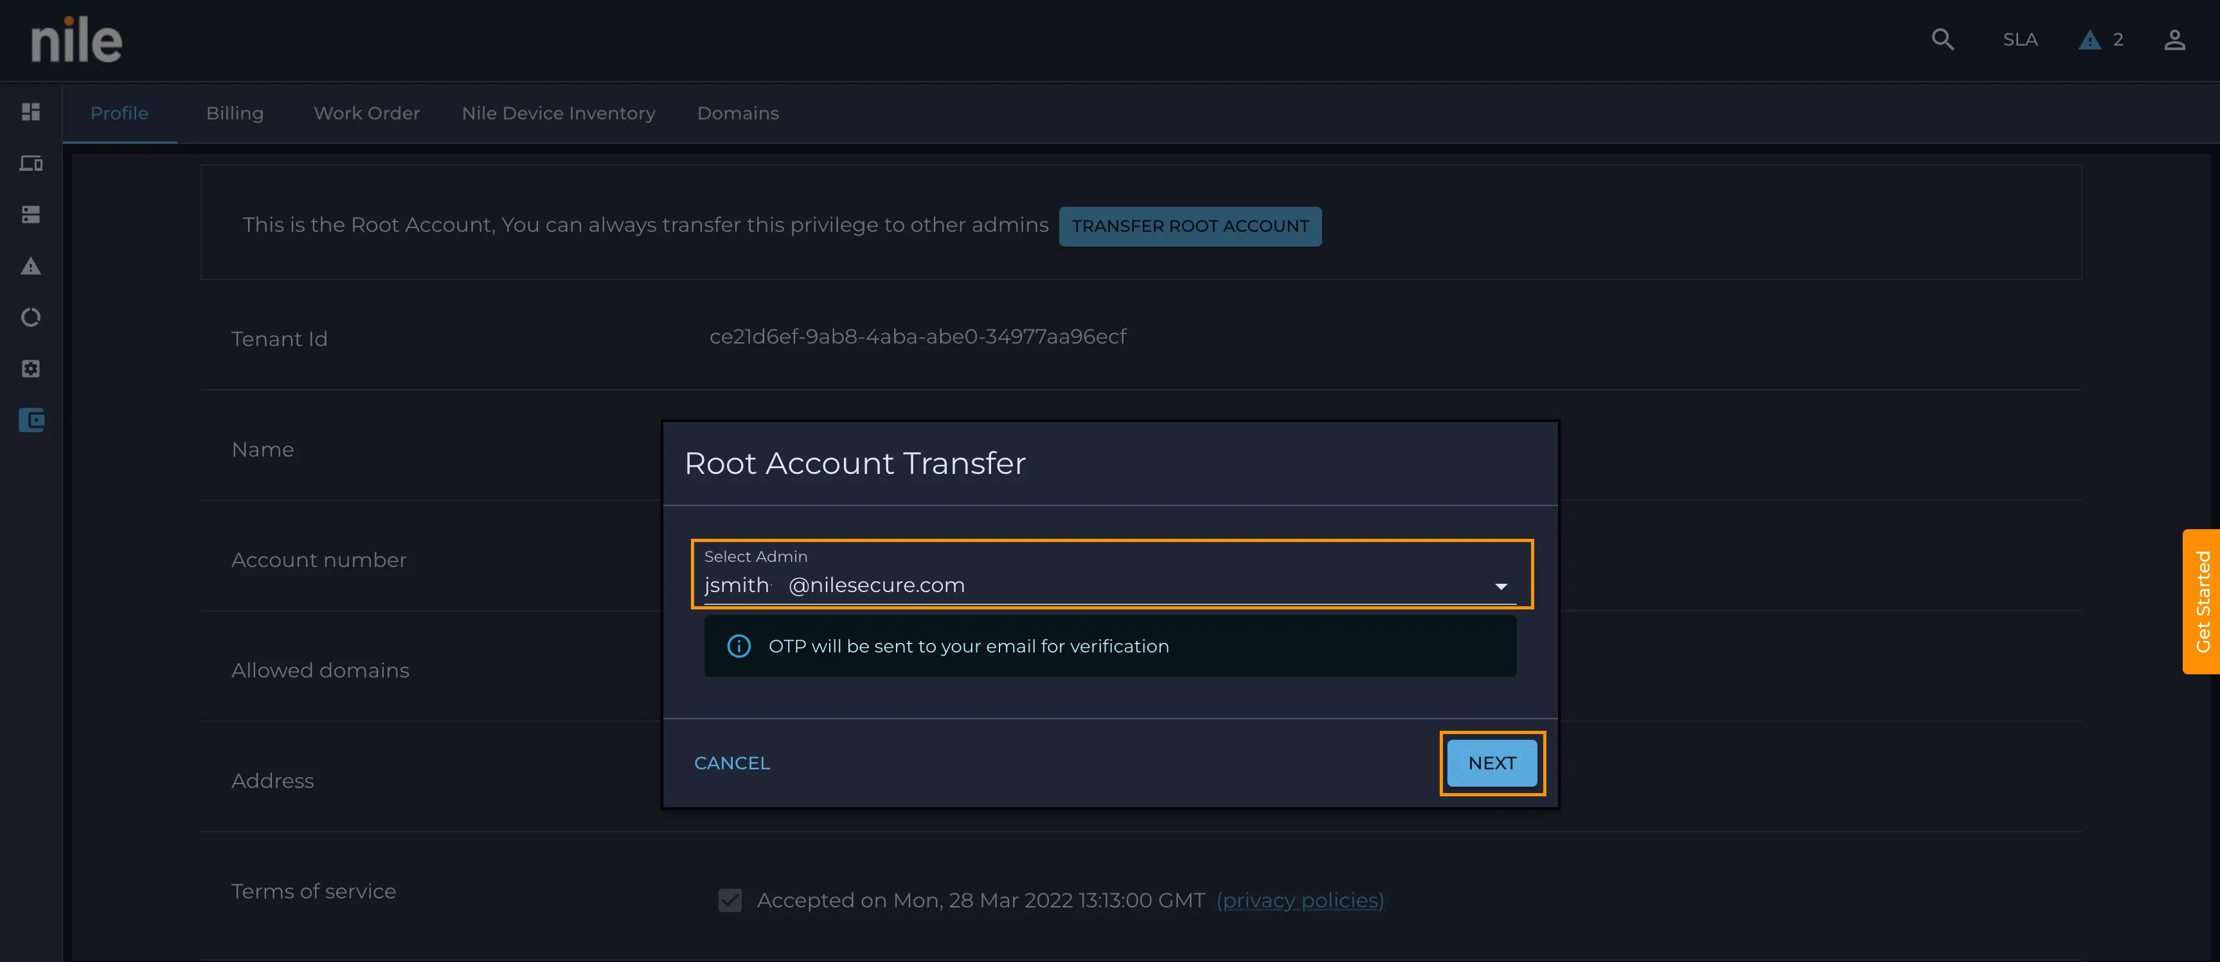Open the privacy policies link
2220x962 pixels.
tap(1300, 901)
